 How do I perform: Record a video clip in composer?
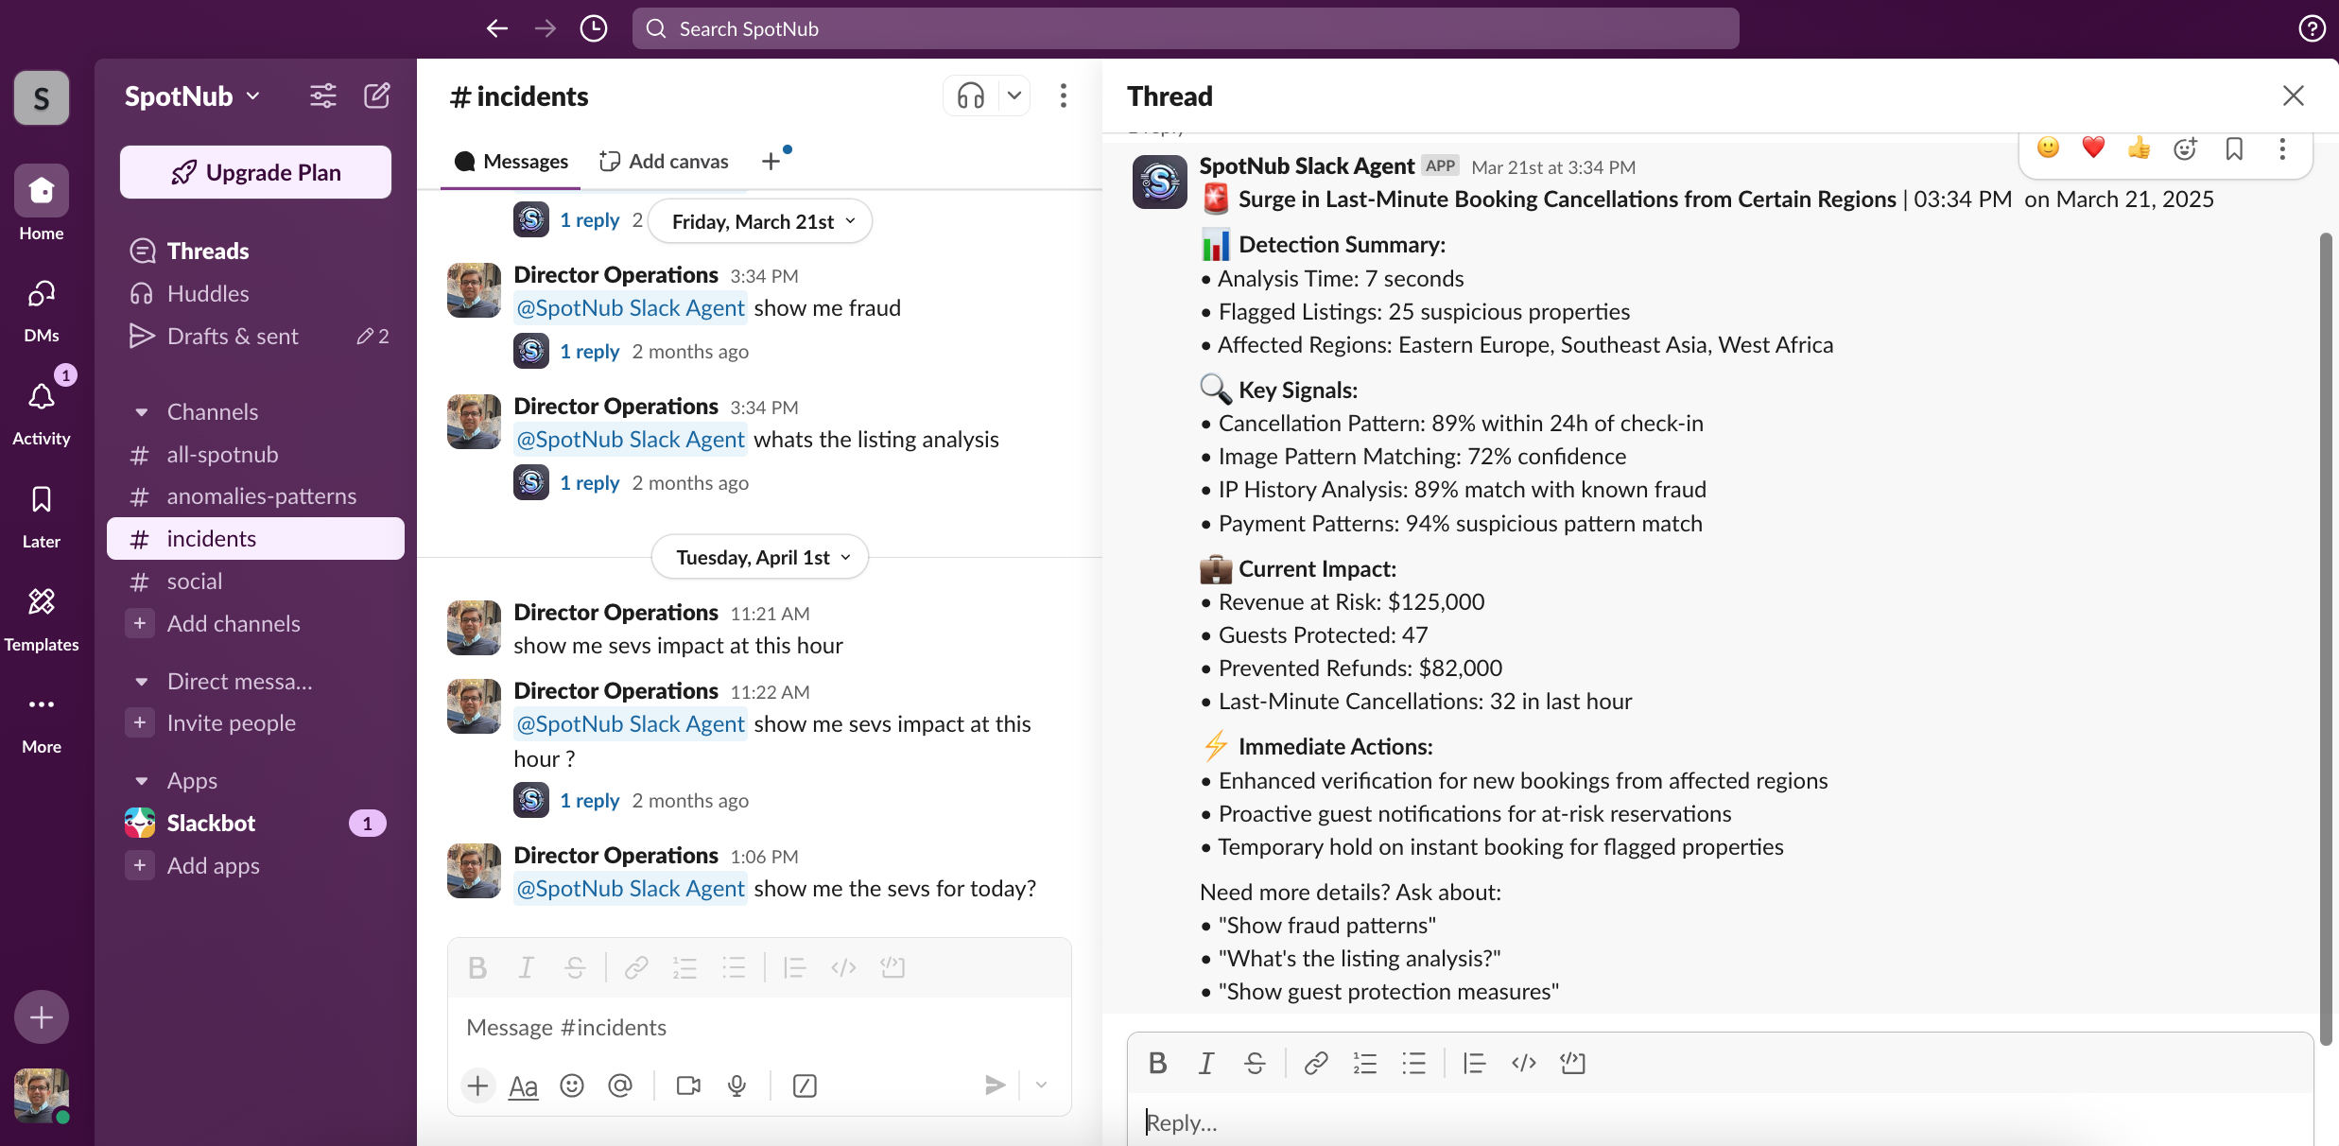tap(689, 1085)
